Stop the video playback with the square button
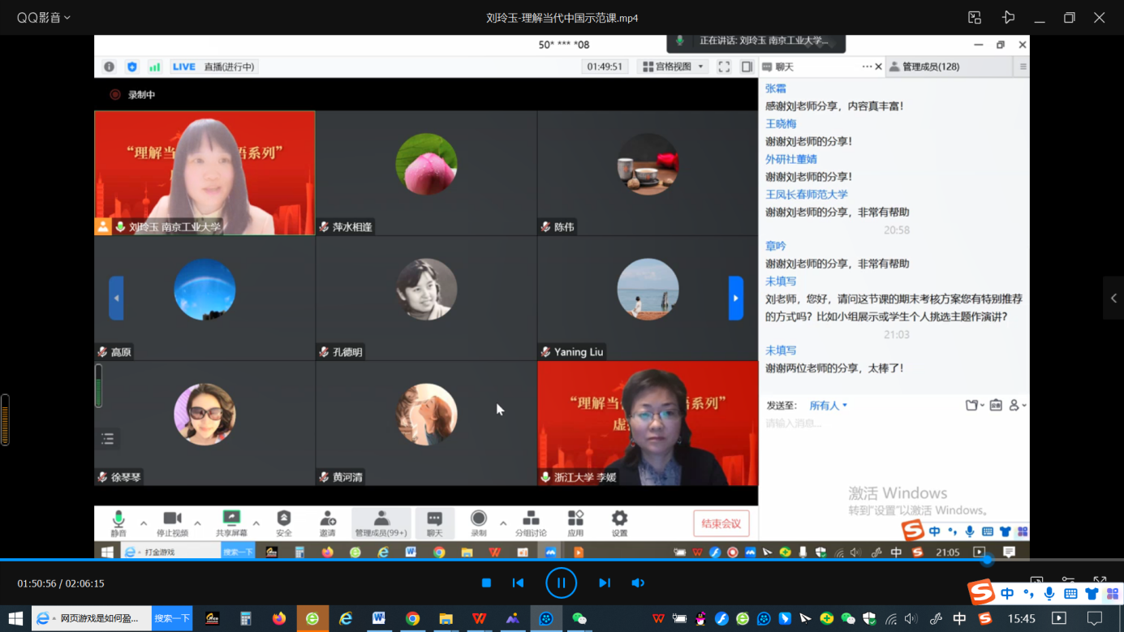Viewport: 1124px width, 632px height. pyautogui.click(x=486, y=583)
